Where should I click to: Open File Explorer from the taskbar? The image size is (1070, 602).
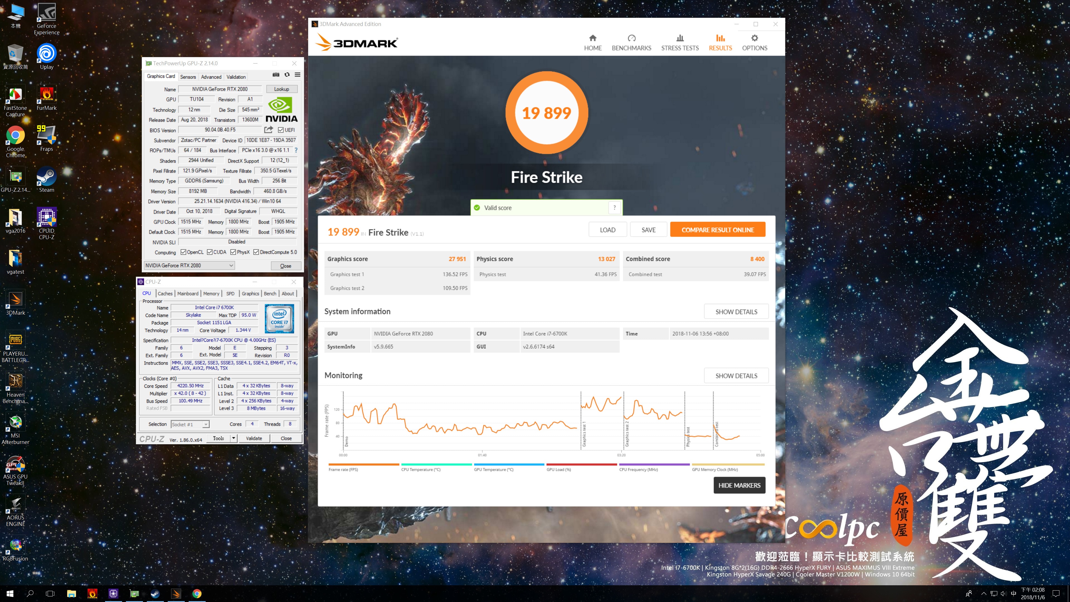coord(71,594)
